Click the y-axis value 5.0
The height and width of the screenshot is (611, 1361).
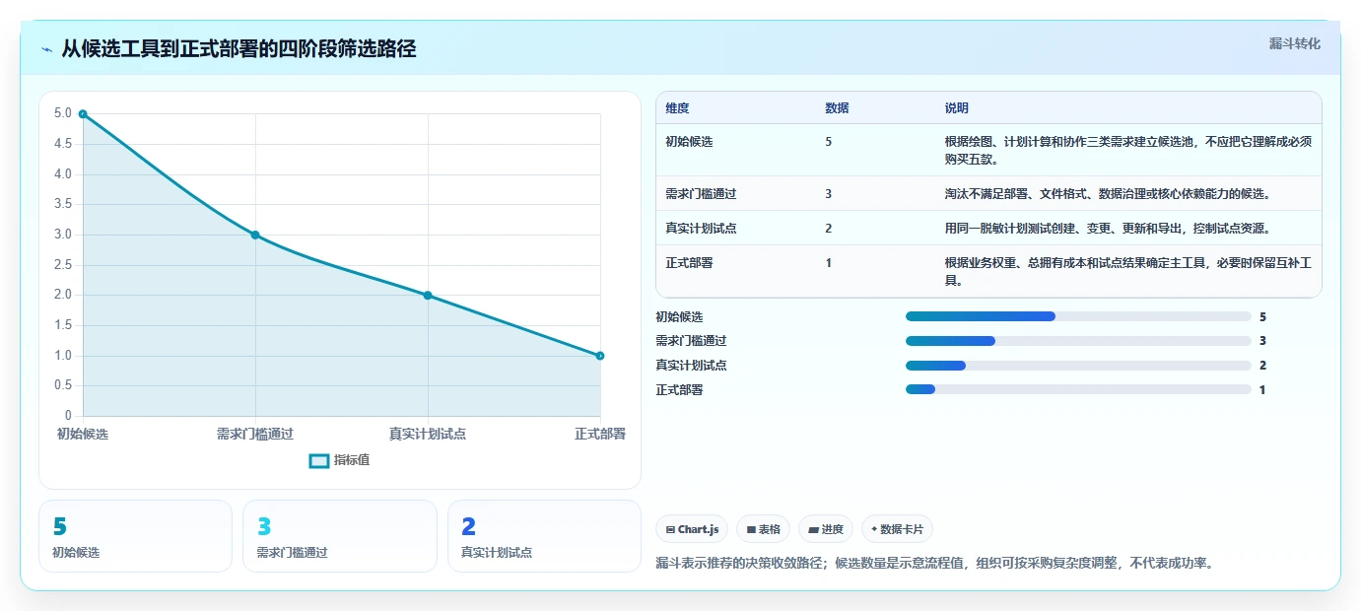(x=63, y=114)
